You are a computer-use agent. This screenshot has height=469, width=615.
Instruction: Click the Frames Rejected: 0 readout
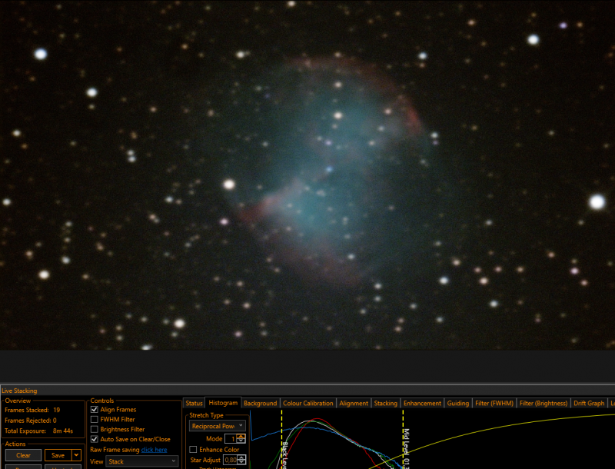coord(31,421)
